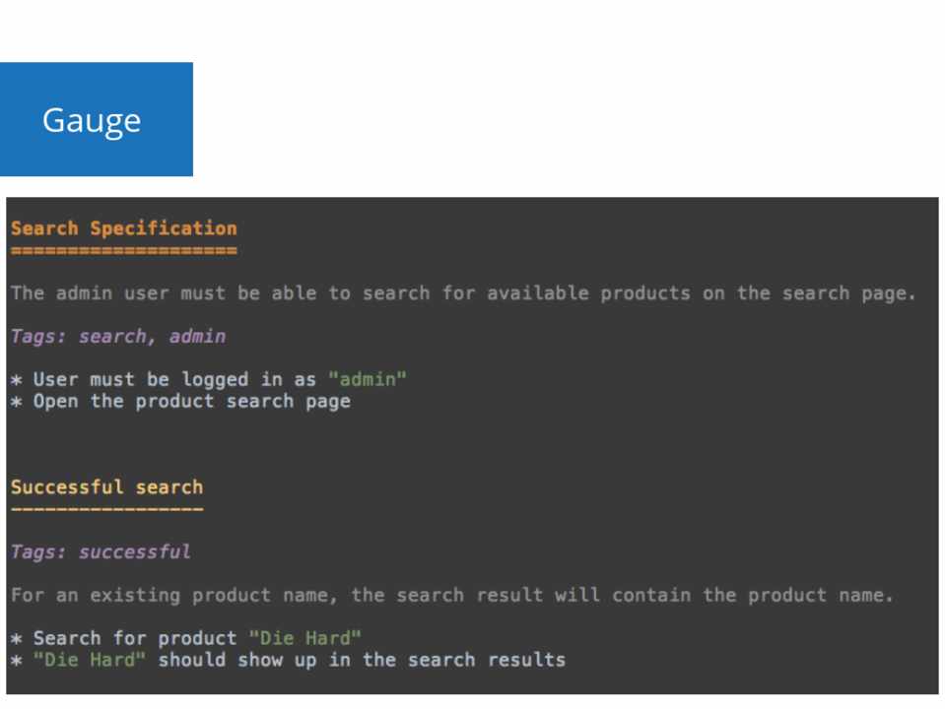Click 'should show up in the search results'
The image size is (945, 709).
point(362,660)
